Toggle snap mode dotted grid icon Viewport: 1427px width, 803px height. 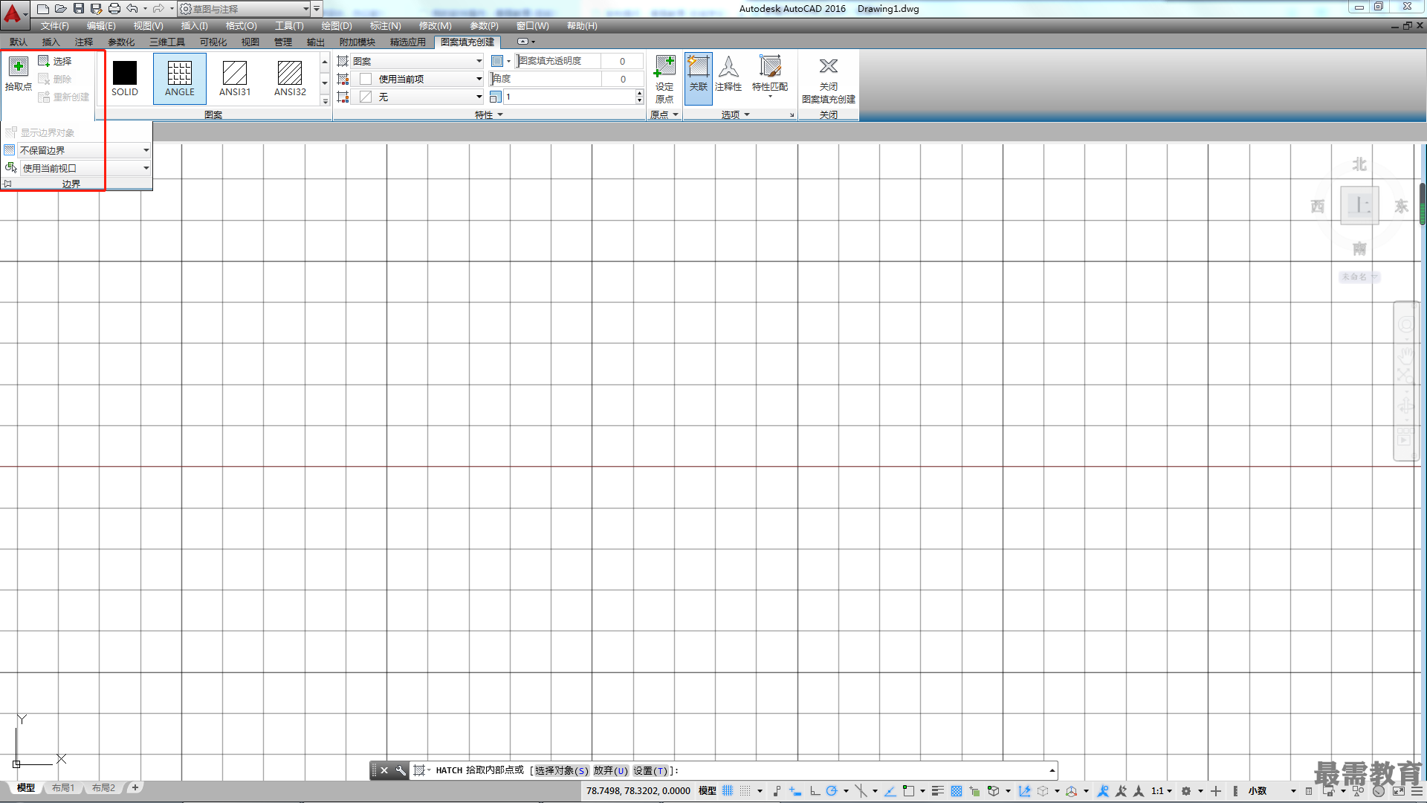click(x=745, y=791)
